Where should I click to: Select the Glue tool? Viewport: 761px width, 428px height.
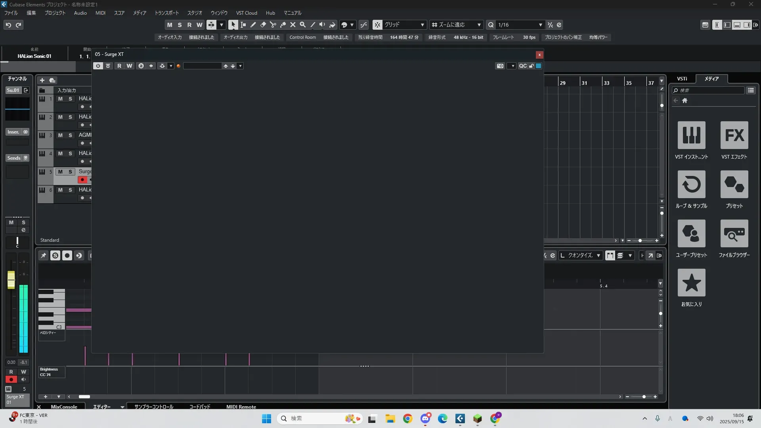(x=283, y=25)
